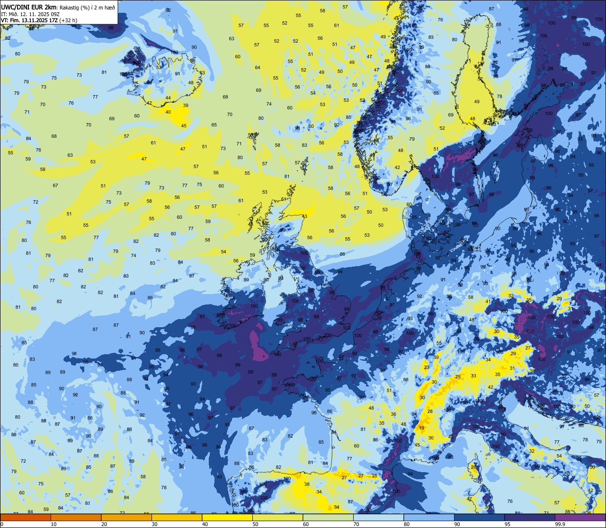Select the '64' humidity value on the map
The height and width of the screenshot is (528, 606).
tap(258, 67)
